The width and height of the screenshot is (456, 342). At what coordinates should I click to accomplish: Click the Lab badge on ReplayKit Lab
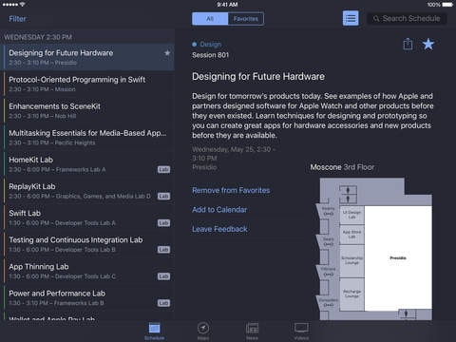pyautogui.click(x=163, y=197)
